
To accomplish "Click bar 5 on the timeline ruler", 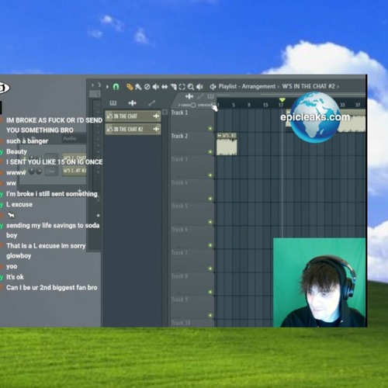I will (234, 105).
